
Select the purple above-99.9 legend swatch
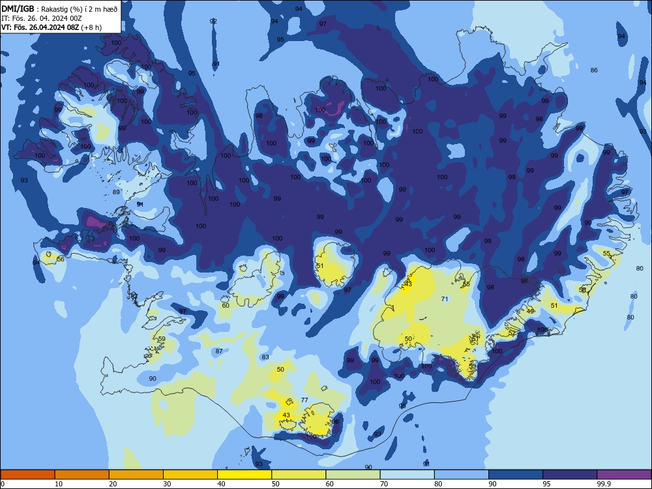(x=624, y=475)
